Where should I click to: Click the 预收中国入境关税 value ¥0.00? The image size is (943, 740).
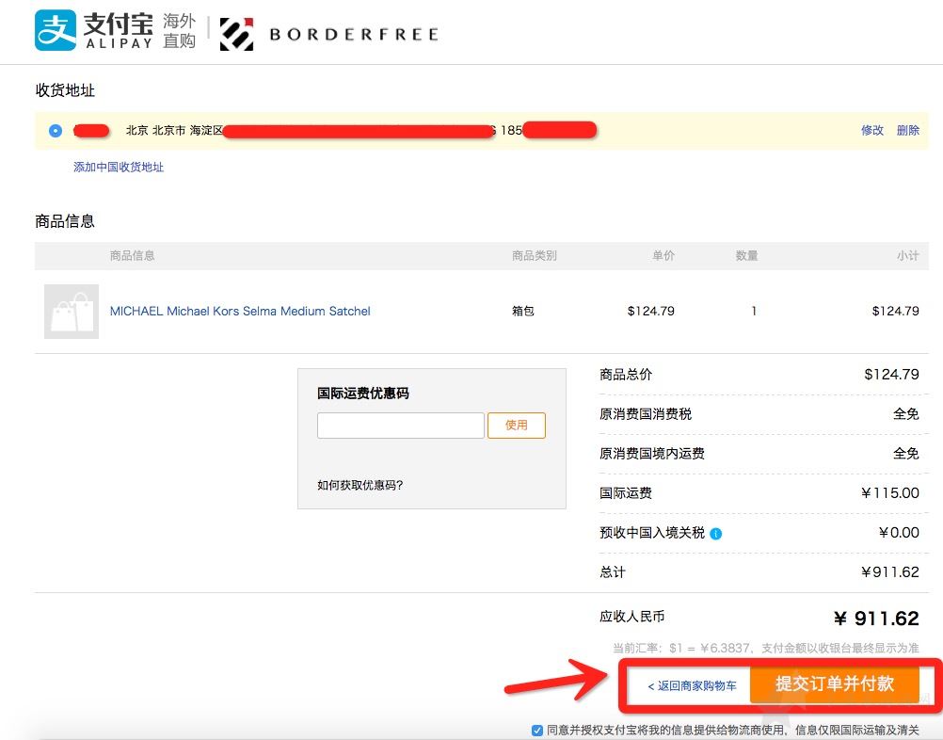(899, 533)
